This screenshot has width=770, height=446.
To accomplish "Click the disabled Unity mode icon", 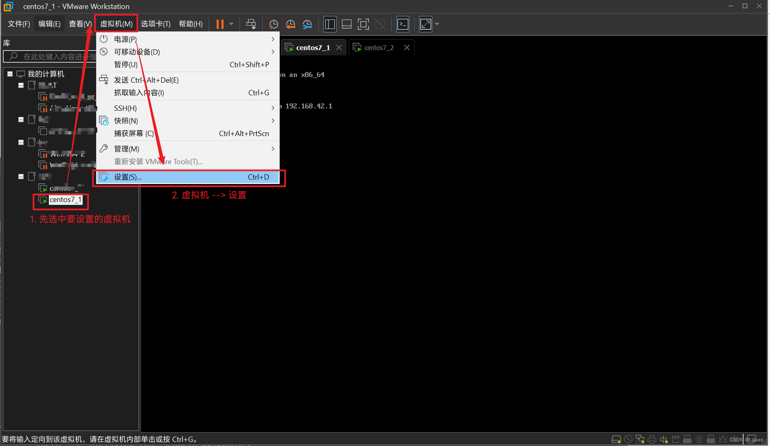I will click(x=380, y=24).
